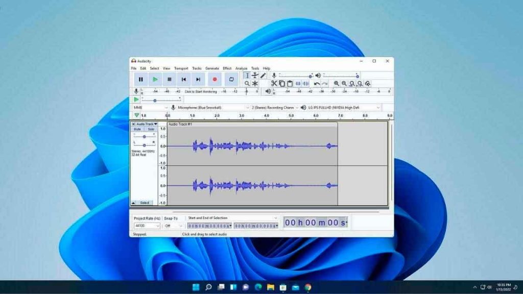Open the Effect menu
Viewport: 523px width, 294px height.
coord(227,68)
